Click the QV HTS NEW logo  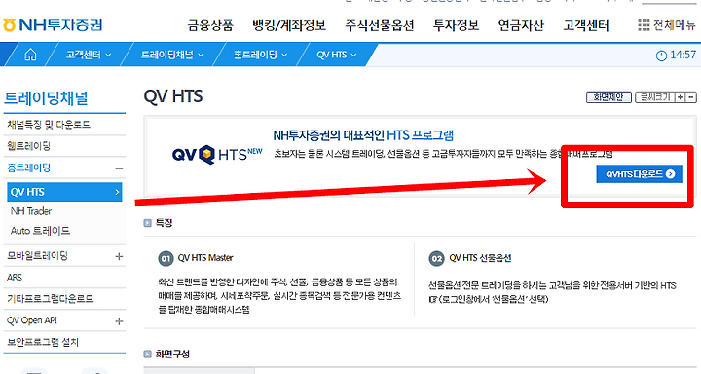click(217, 155)
